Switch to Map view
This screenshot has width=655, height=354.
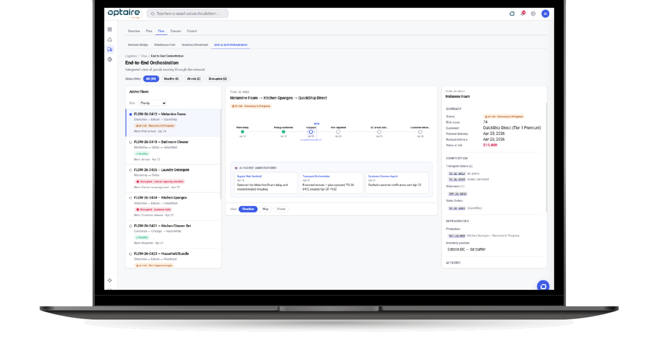(x=266, y=209)
